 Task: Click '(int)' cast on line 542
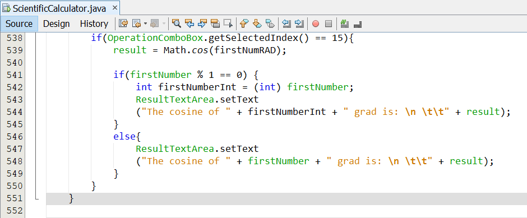(267, 87)
